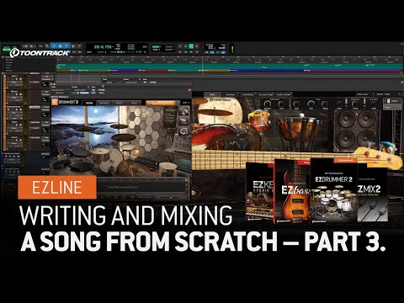This screenshot has width=404, height=303.
Task: Open the EZdrummer 2 MENU
Action: [185, 103]
